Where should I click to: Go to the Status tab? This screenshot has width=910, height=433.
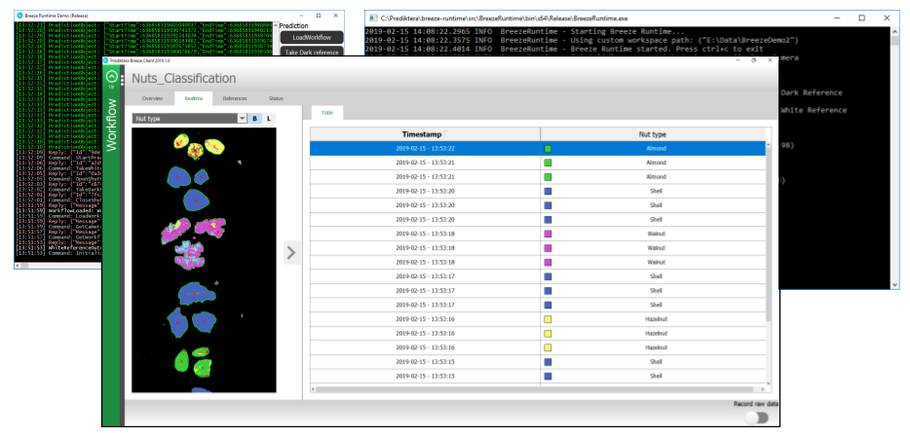(276, 99)
